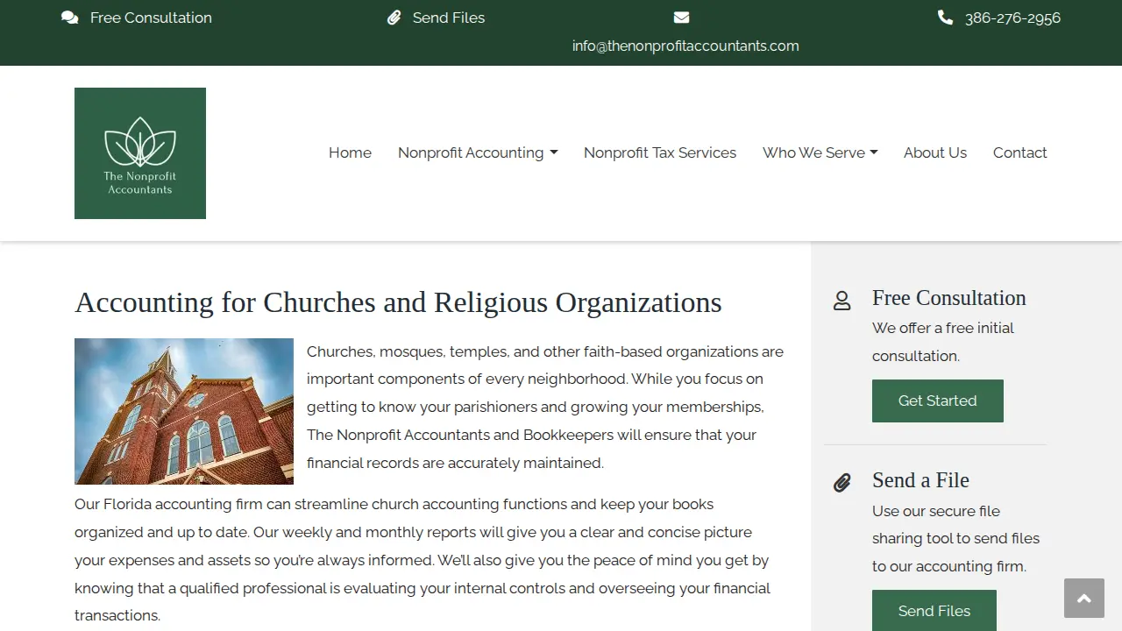The width and height of the screenshot is (1122, 631).
Task: Click the text 'We offer a free initial consultation.'
Action: click(x=943, y=342)
